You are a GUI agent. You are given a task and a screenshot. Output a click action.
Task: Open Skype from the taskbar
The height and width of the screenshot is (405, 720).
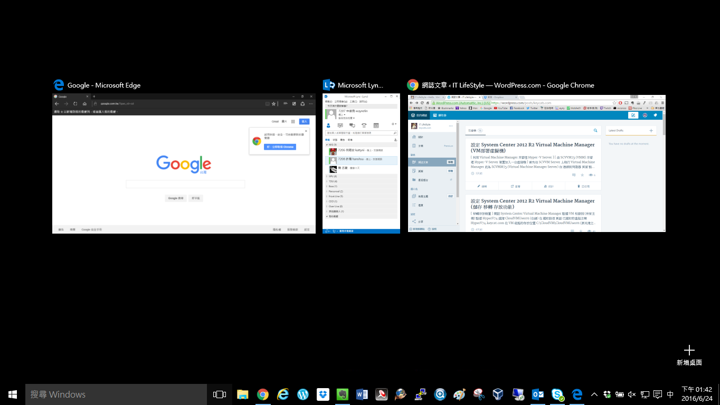pyautogui.click(x=557, y=394)
